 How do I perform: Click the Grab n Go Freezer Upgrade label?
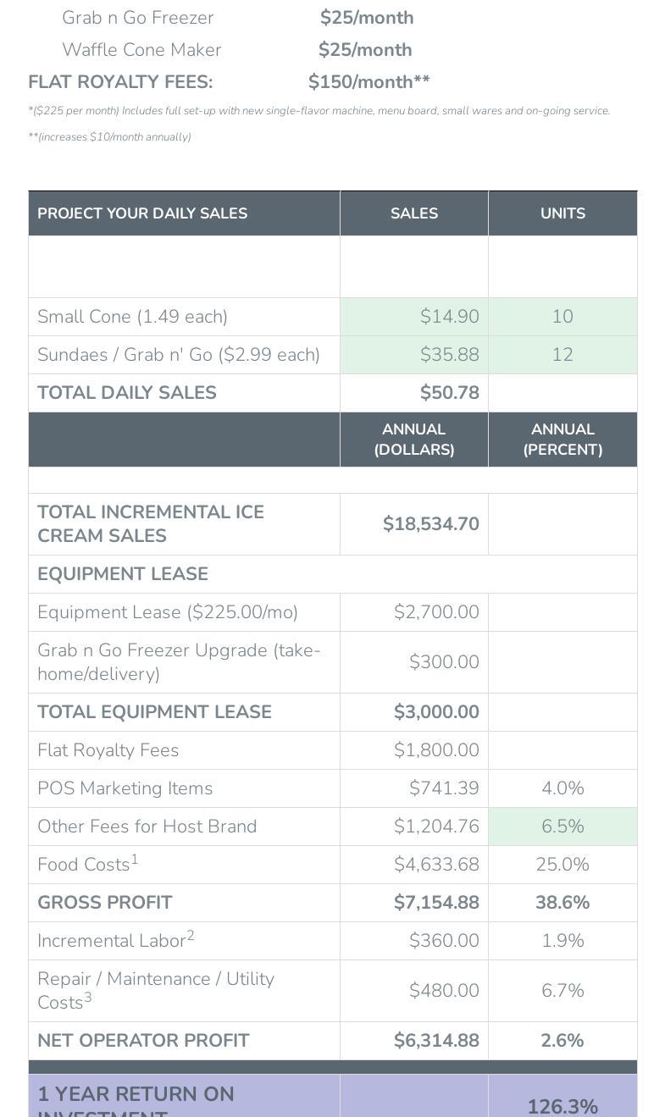179,662
